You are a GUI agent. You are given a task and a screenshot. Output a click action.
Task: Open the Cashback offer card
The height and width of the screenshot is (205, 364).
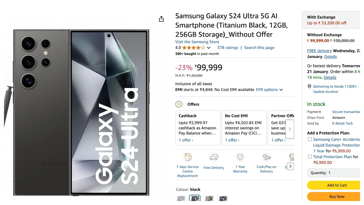point(198,128)
